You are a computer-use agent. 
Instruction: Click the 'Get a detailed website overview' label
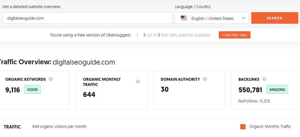coord(32,7)
